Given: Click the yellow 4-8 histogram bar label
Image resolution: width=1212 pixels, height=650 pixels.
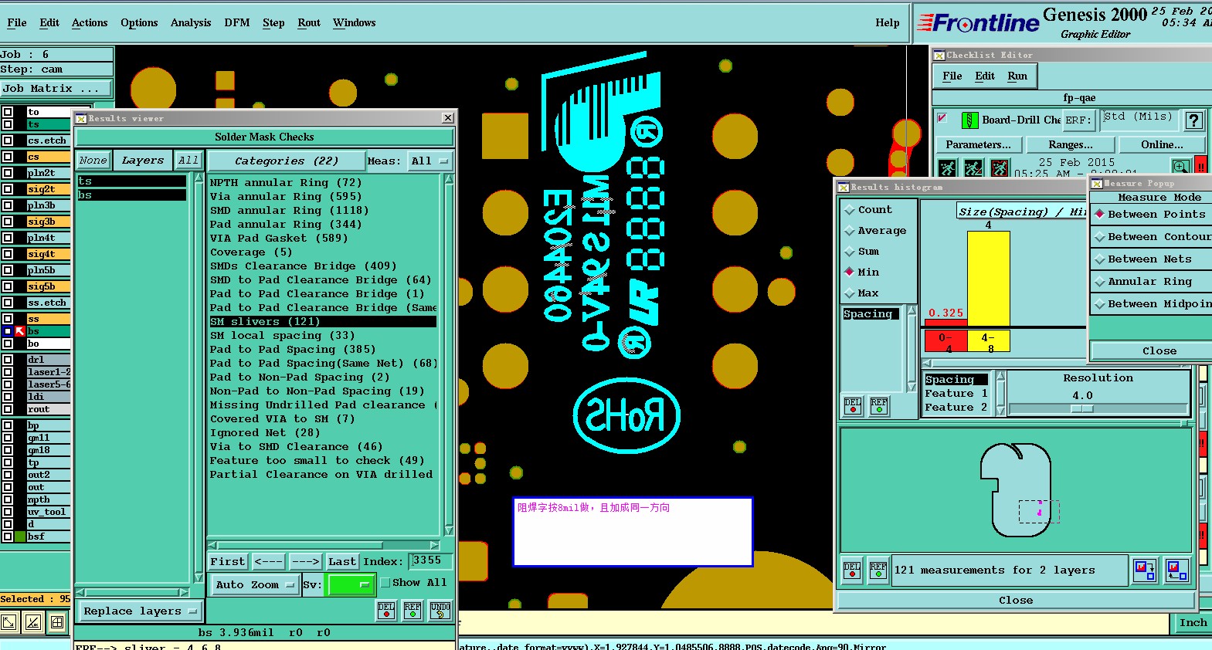Looking at the screenshot, I should point(988,341).
